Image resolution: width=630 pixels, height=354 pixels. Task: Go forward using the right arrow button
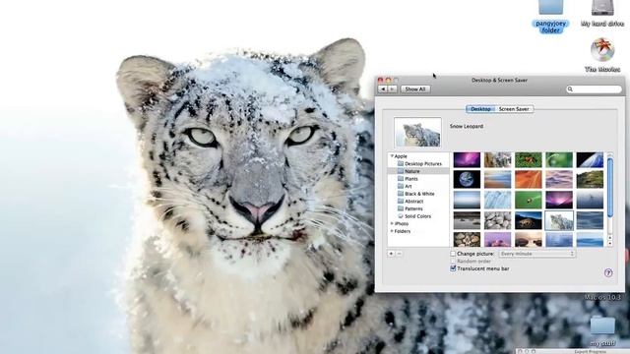[x=393, y=89]
